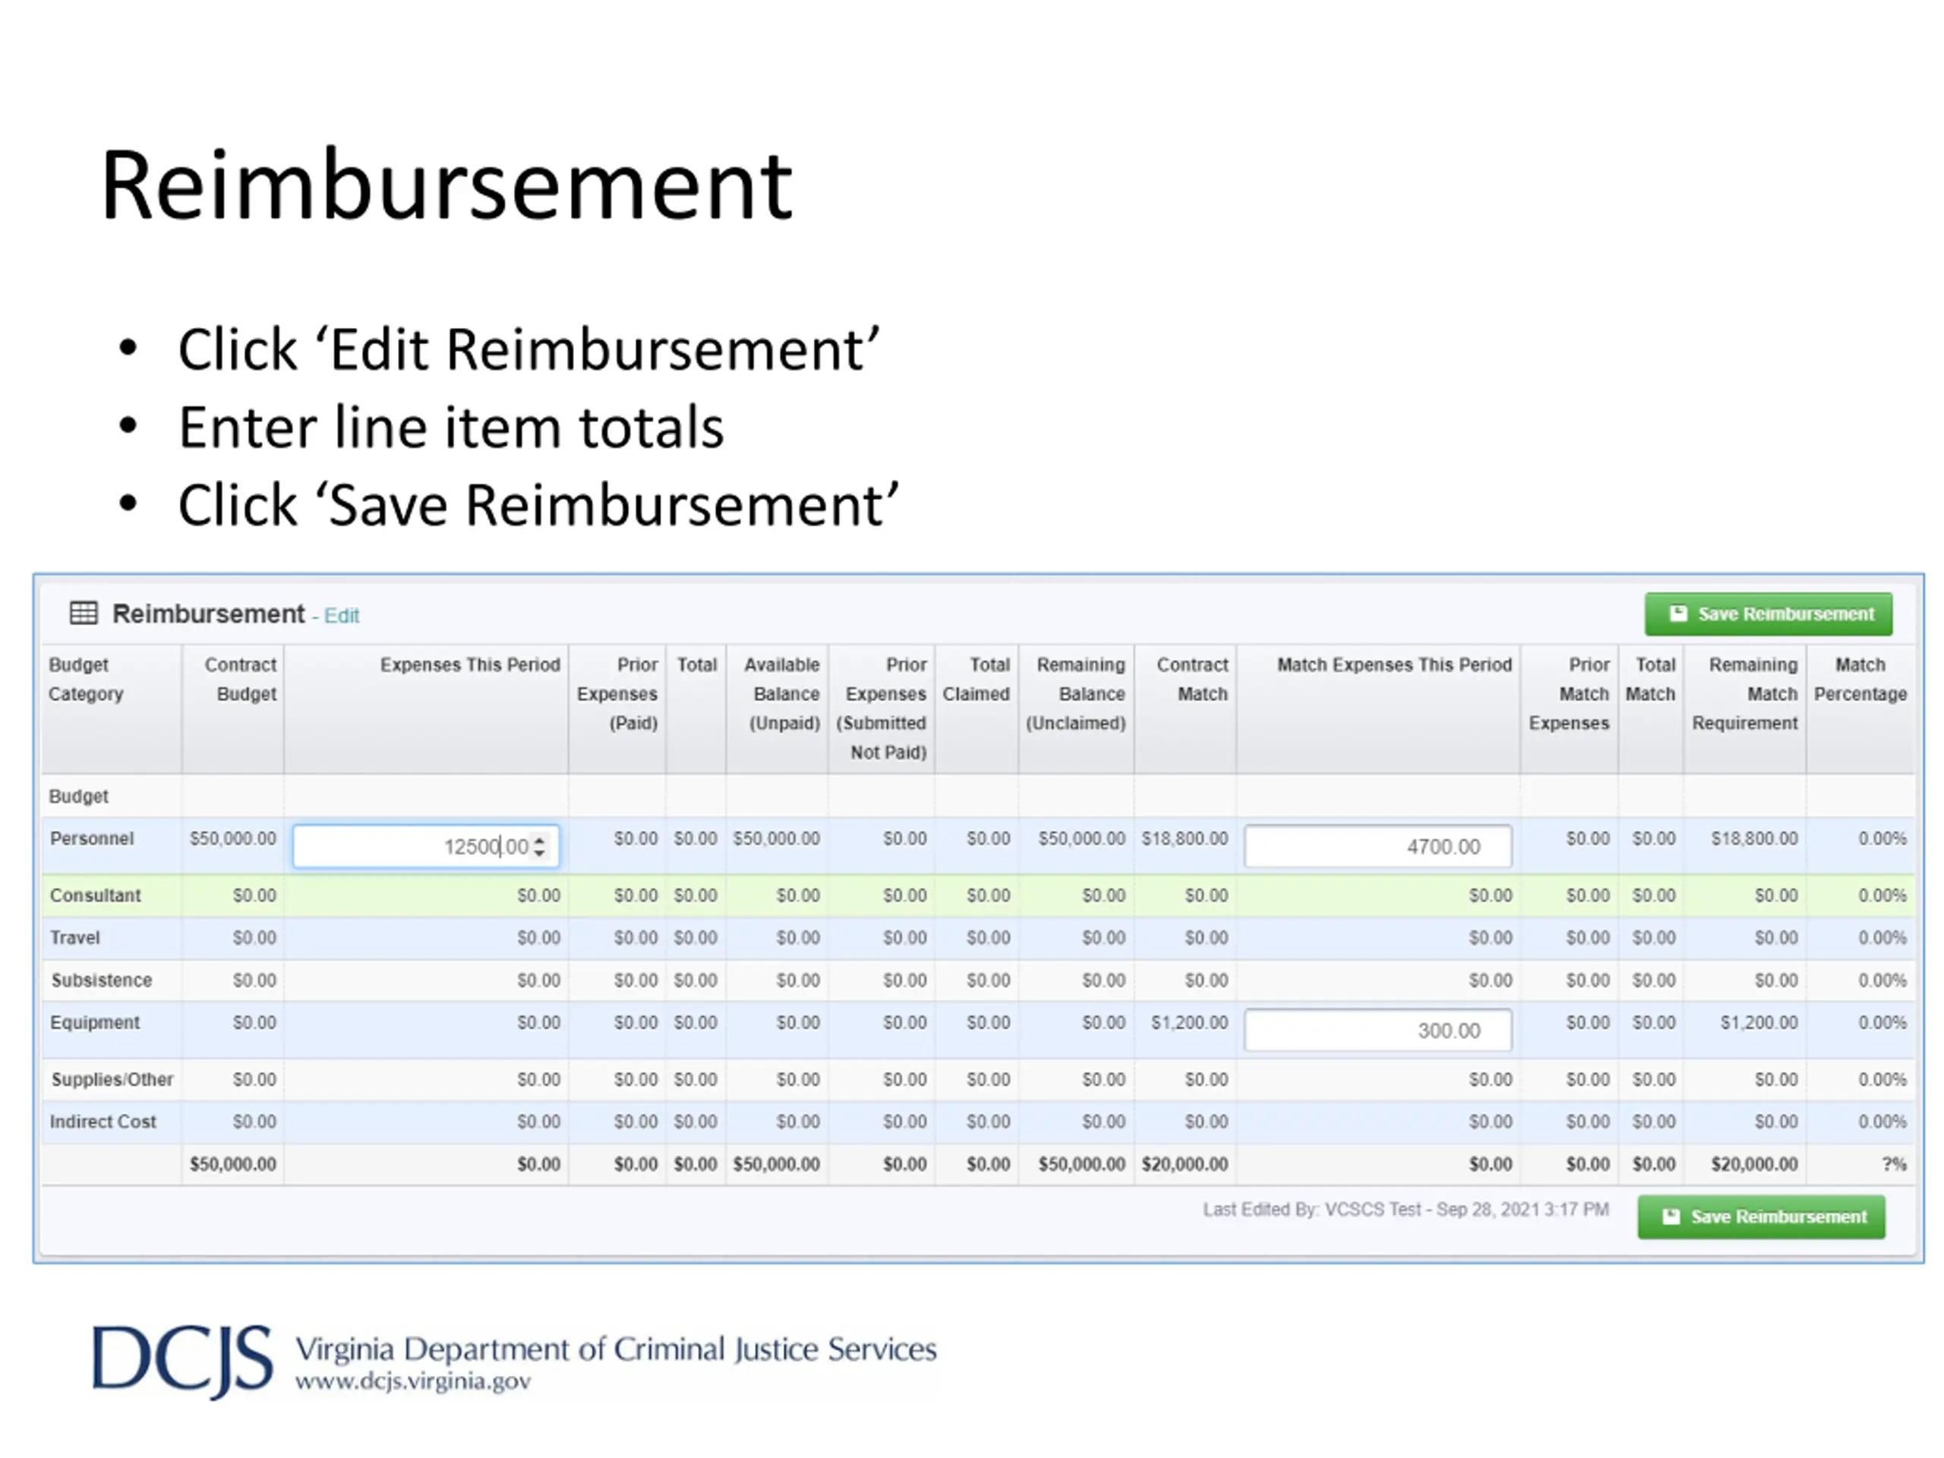1944x1458 pixels.
Task: Select the Supplies/Other row label
Action: click(x=112, y=1079)
